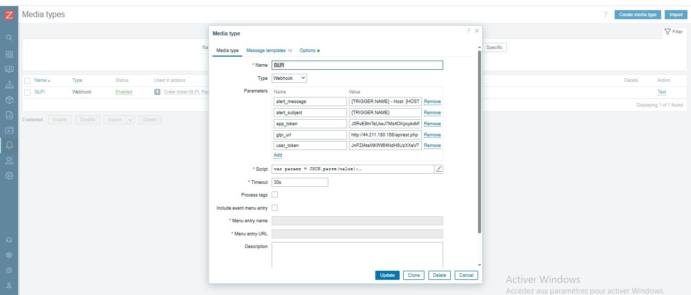Remove the alert_message parameter

pos(433,102)
